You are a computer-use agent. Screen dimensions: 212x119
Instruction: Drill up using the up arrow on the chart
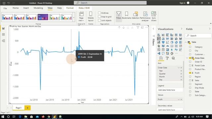(119, 27)
